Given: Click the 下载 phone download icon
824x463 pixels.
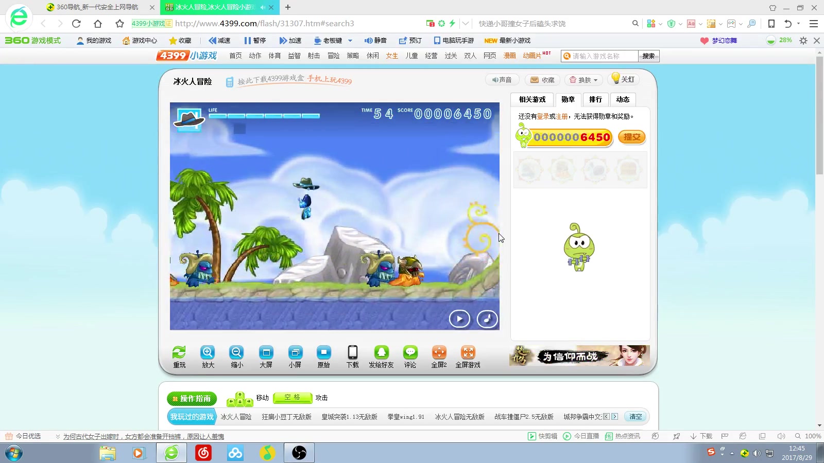Looking at the screenshot, I should (x=353, y=357).
